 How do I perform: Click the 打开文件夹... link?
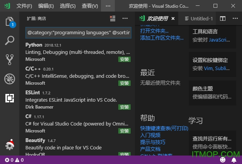click(155, 31)
